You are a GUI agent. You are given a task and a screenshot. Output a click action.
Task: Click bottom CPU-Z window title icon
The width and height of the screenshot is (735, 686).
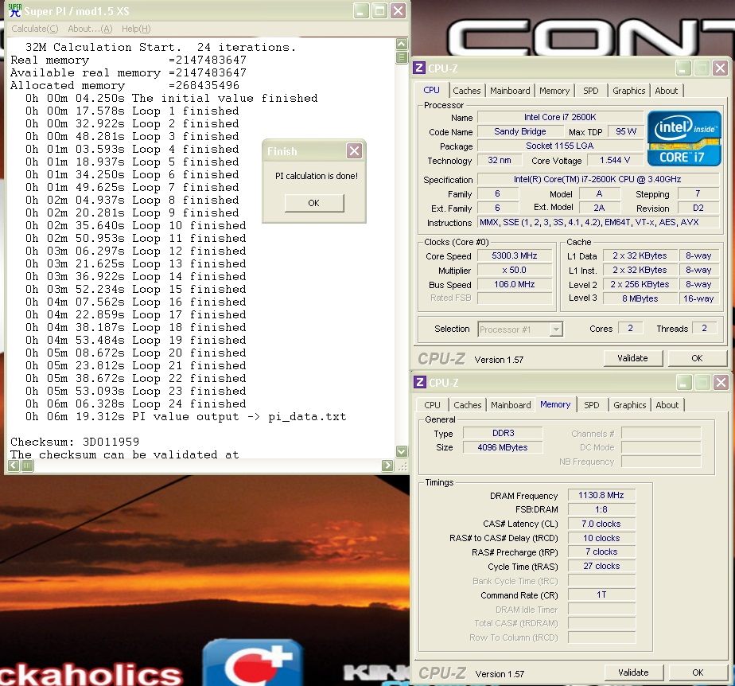coord(420,383)
